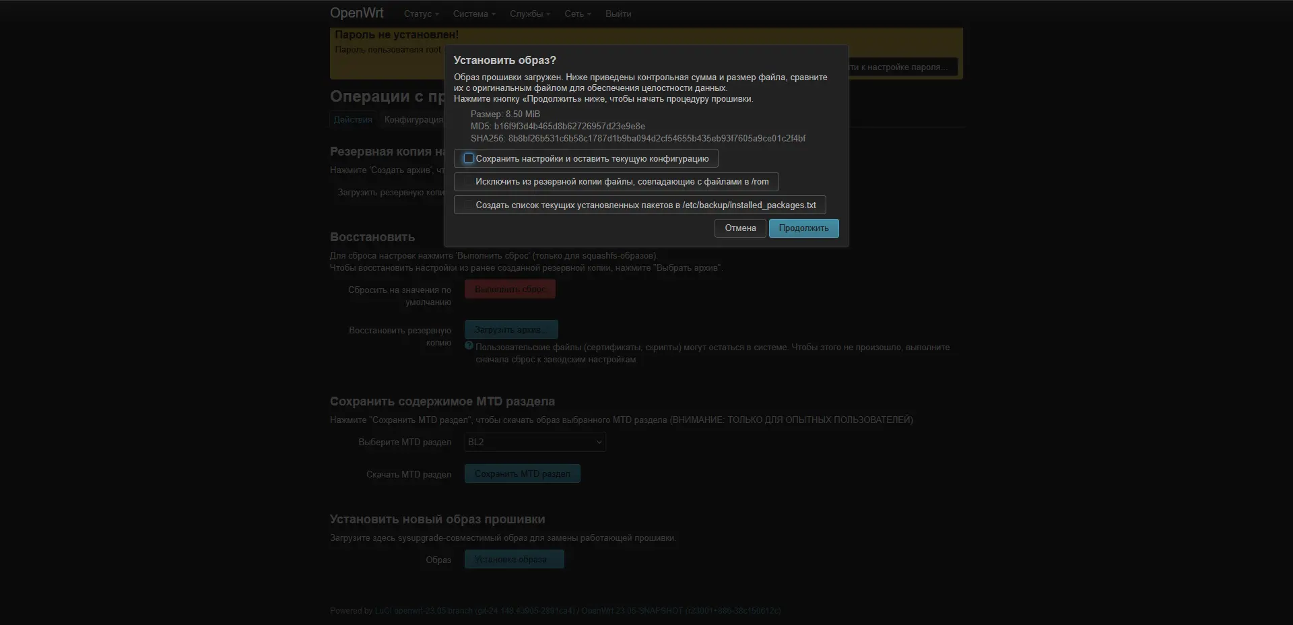Screen dimensions: 1293x625
Task: Click the red Выполнить сброс button
Action: coord(510,290)
